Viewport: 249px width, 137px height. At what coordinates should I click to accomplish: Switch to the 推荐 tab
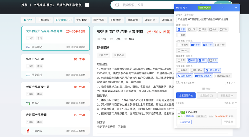[24, 5]
